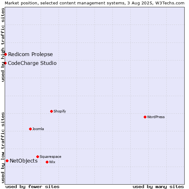Viewport: 189px width, 189px height.
Task: Click the WordPress data point marker
Action: coord(145,117)
